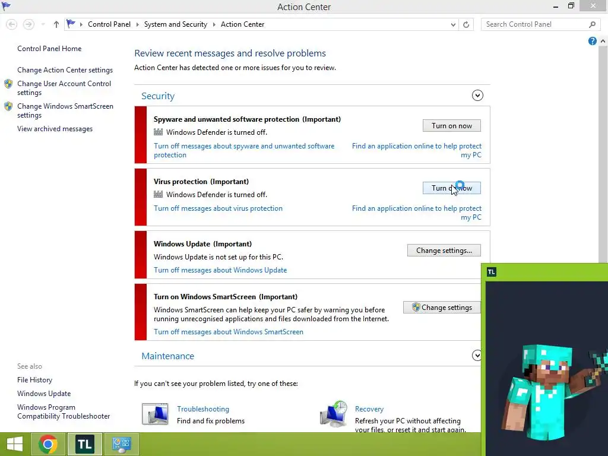This screenshot has height=456, width=608.
Task: Click the TL logo in overlay window
Action: (491, 272)
